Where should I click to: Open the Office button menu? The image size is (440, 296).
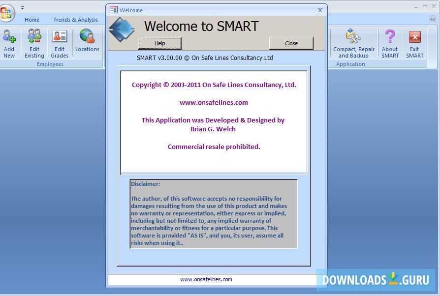pos(6,13)
